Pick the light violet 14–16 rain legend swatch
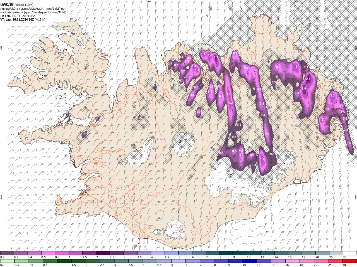 click(x=278, y=261)
